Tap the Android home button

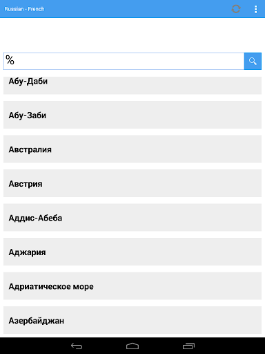pyautogui.click(x=132, y=346)
